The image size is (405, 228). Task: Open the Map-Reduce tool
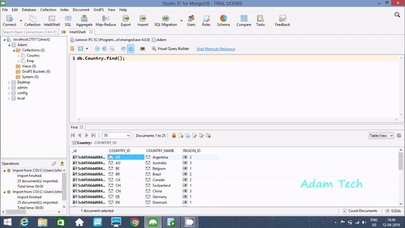coord(106,21)
